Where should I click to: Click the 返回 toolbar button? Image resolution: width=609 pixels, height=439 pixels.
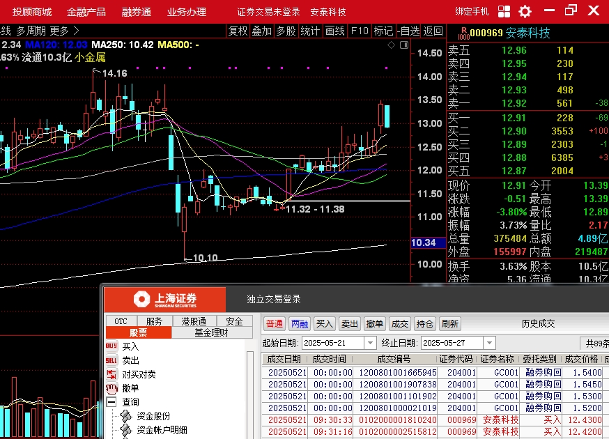click(433, 31)
